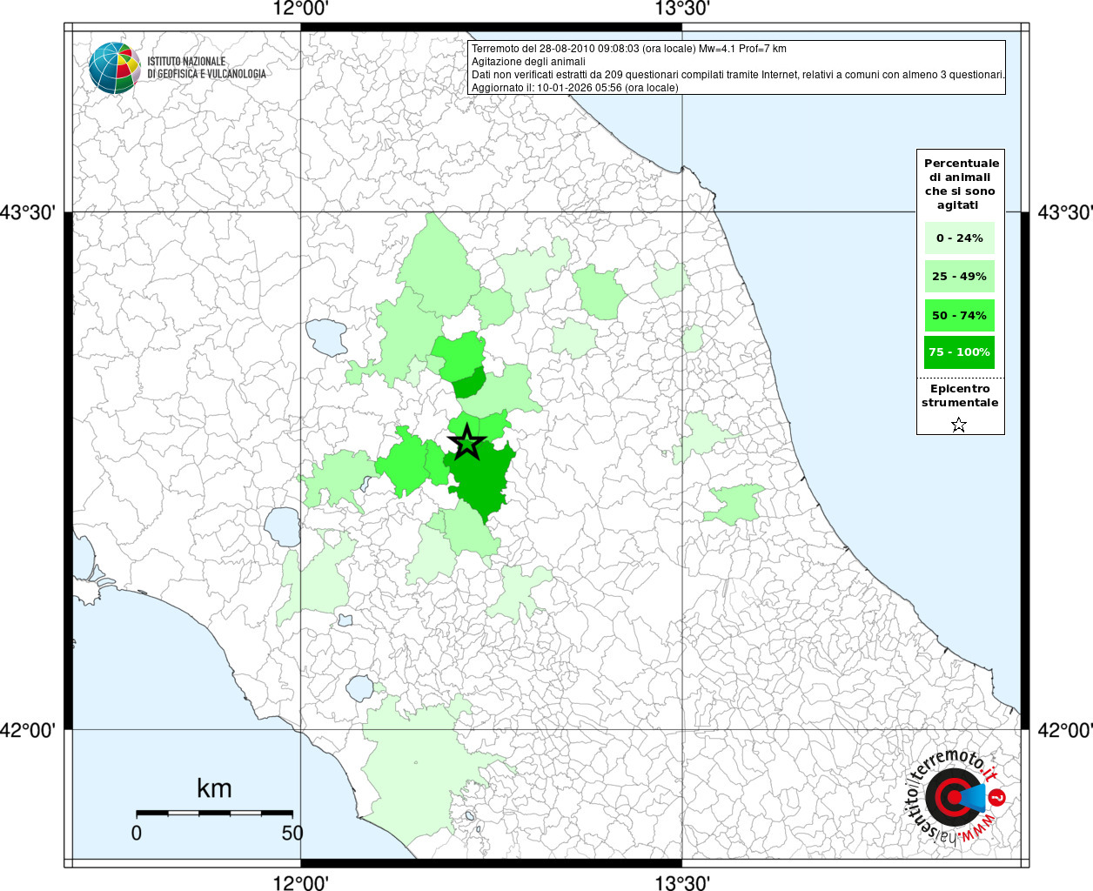Click Lake Bracciano on the map
This screenshot has height=891, width=1093.
click(359, 688)
